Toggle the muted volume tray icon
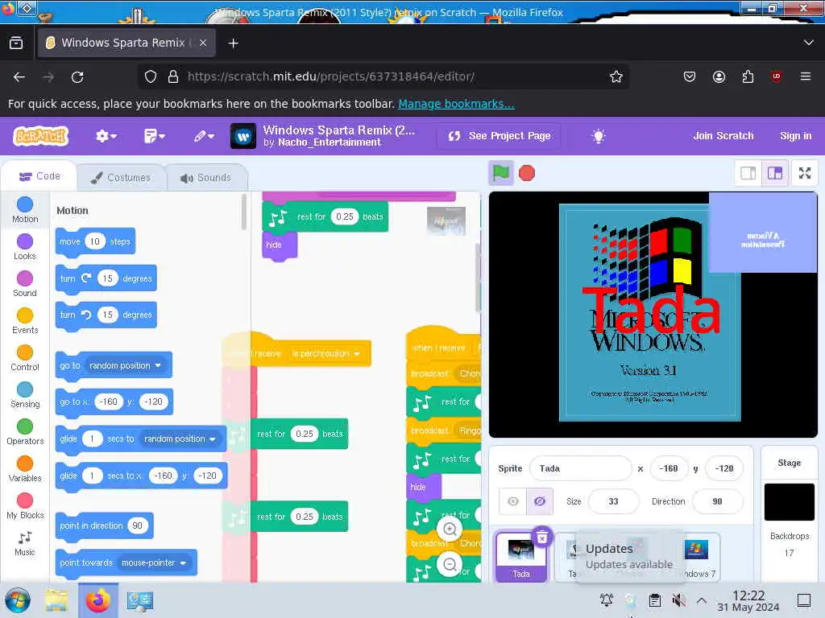 pyautogui.click(x=678, y=600)
